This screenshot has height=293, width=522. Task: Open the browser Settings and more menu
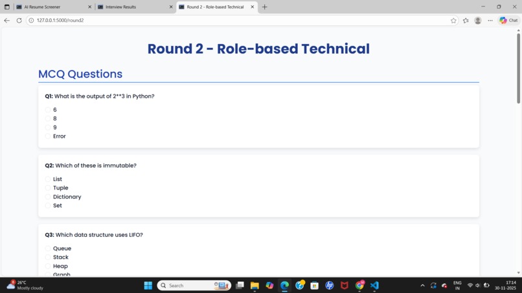pyautogui.click(x=490, y=20)
